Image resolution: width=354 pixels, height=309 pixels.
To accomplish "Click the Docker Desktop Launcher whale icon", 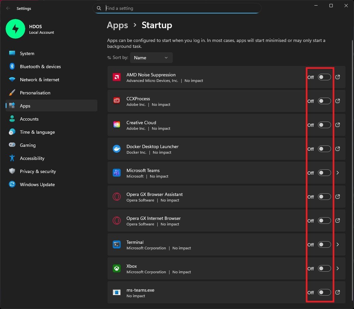I will (116, 149).
